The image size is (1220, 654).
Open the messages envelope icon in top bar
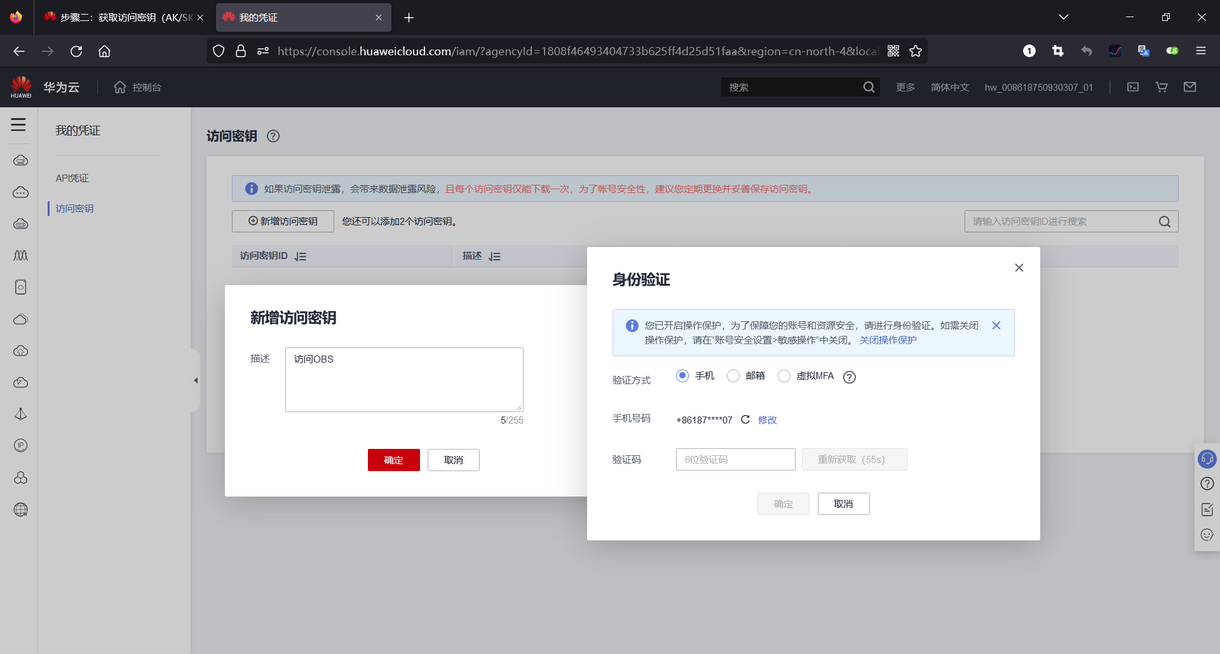[1191, 87]
